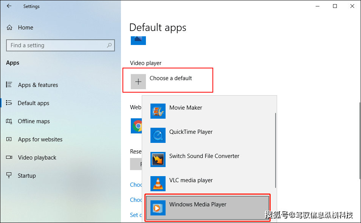Click the search magnifier icon
The width and height of the screenshot is (361, 223).
tap(109, 45)
